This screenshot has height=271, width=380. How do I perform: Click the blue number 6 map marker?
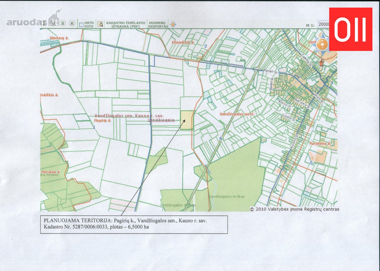[x=220, y=138]
